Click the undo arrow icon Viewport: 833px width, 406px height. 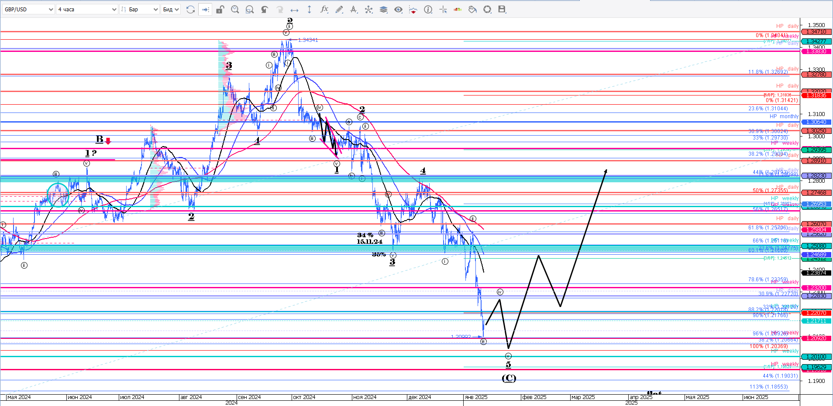[x=265, y=9]
